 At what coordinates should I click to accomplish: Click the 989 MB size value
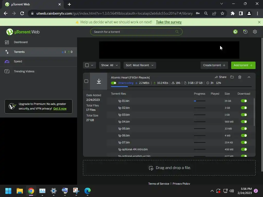(229, 122)
